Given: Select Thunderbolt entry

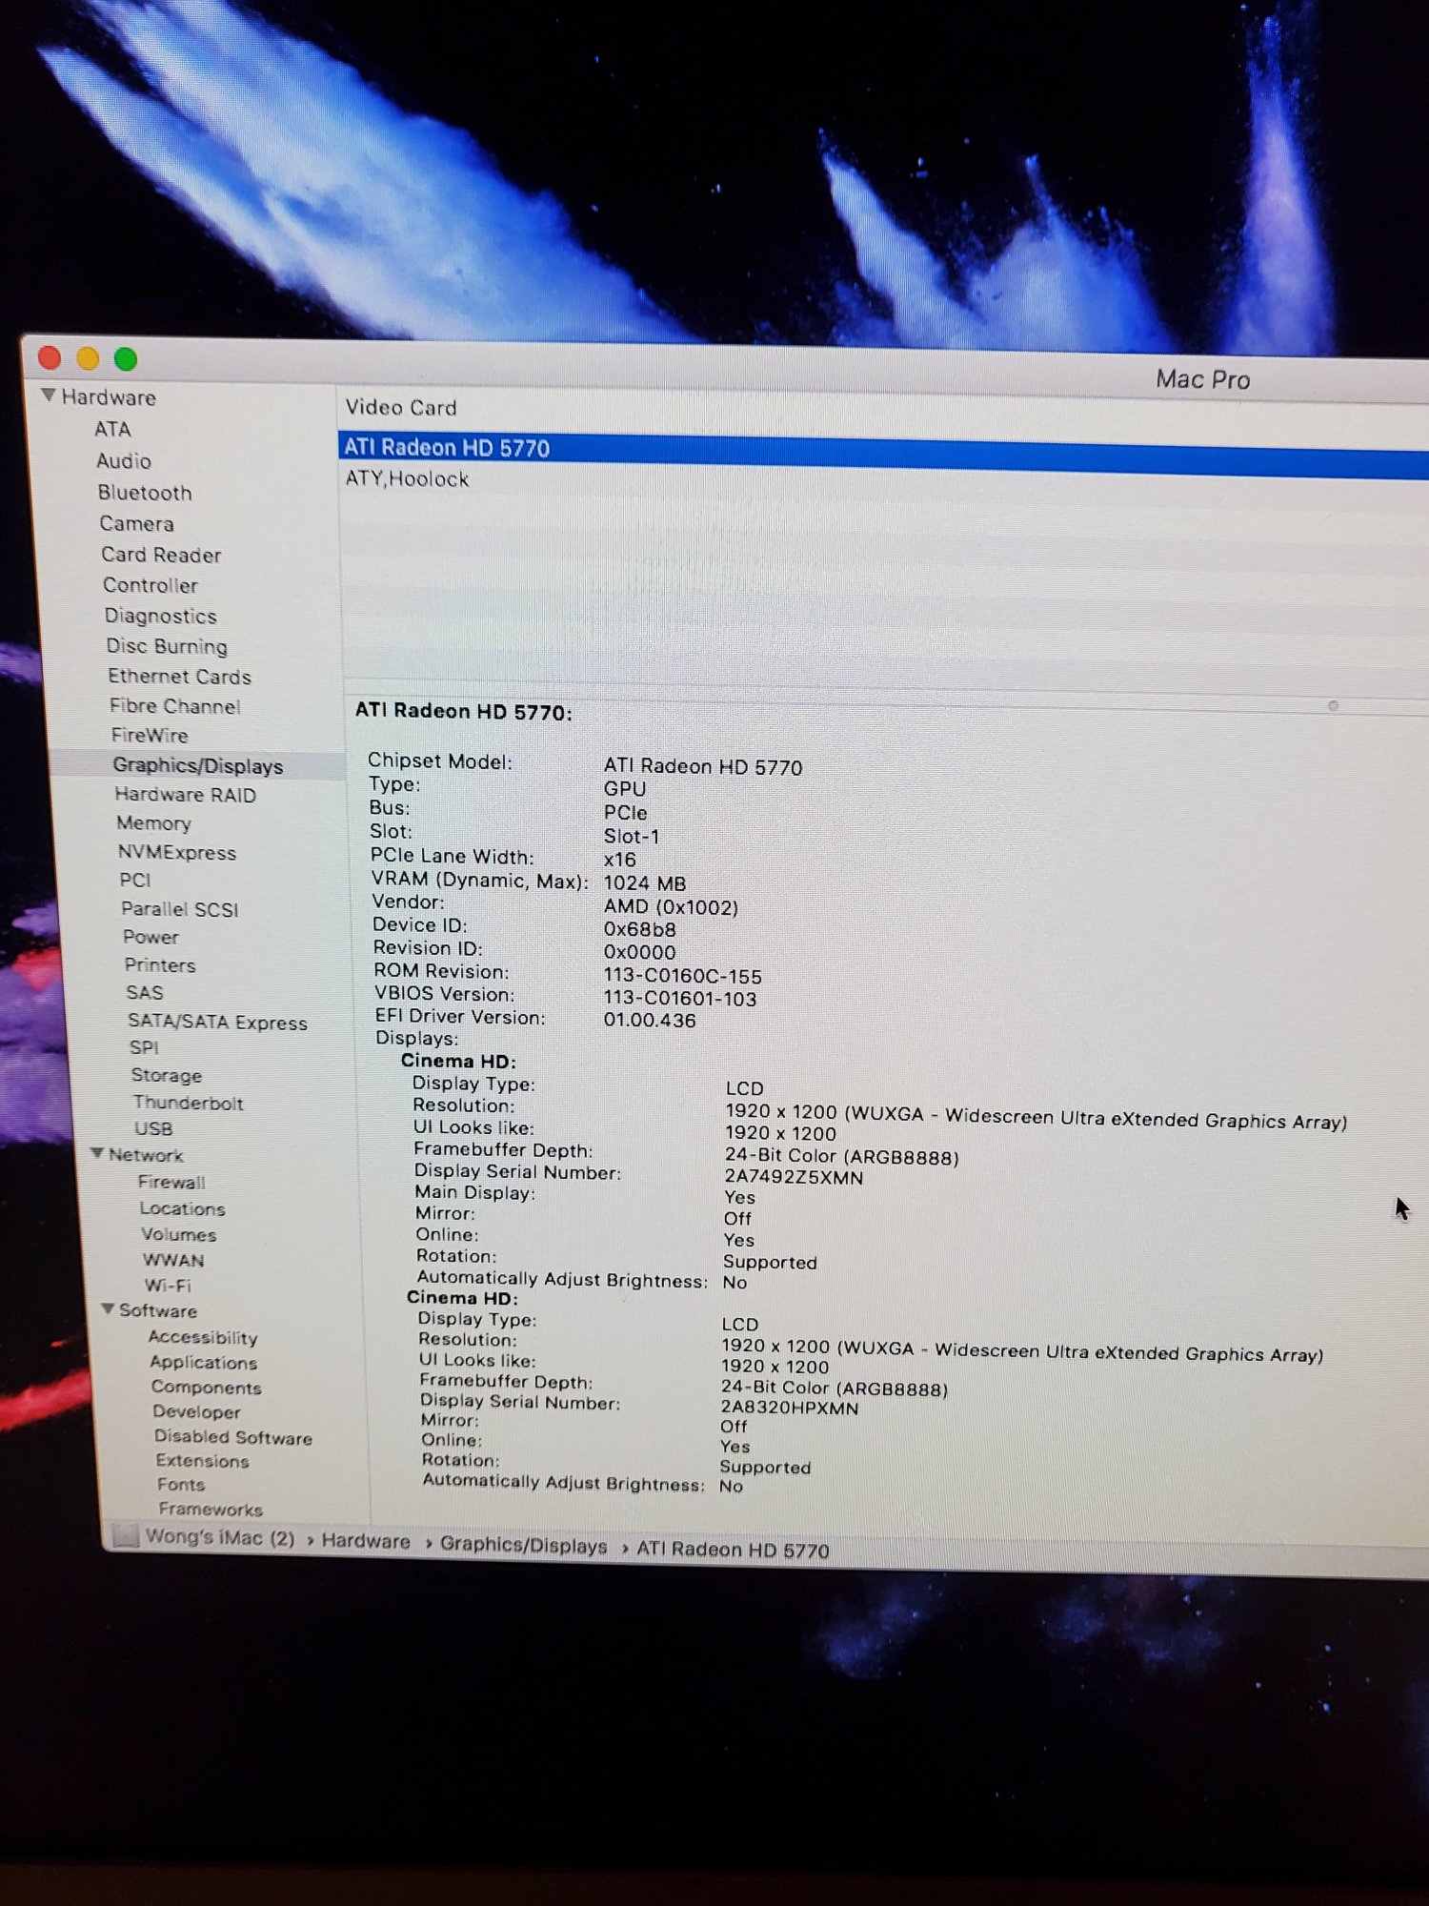Looking at the screenshot, I should click(x=189, y=1103).
